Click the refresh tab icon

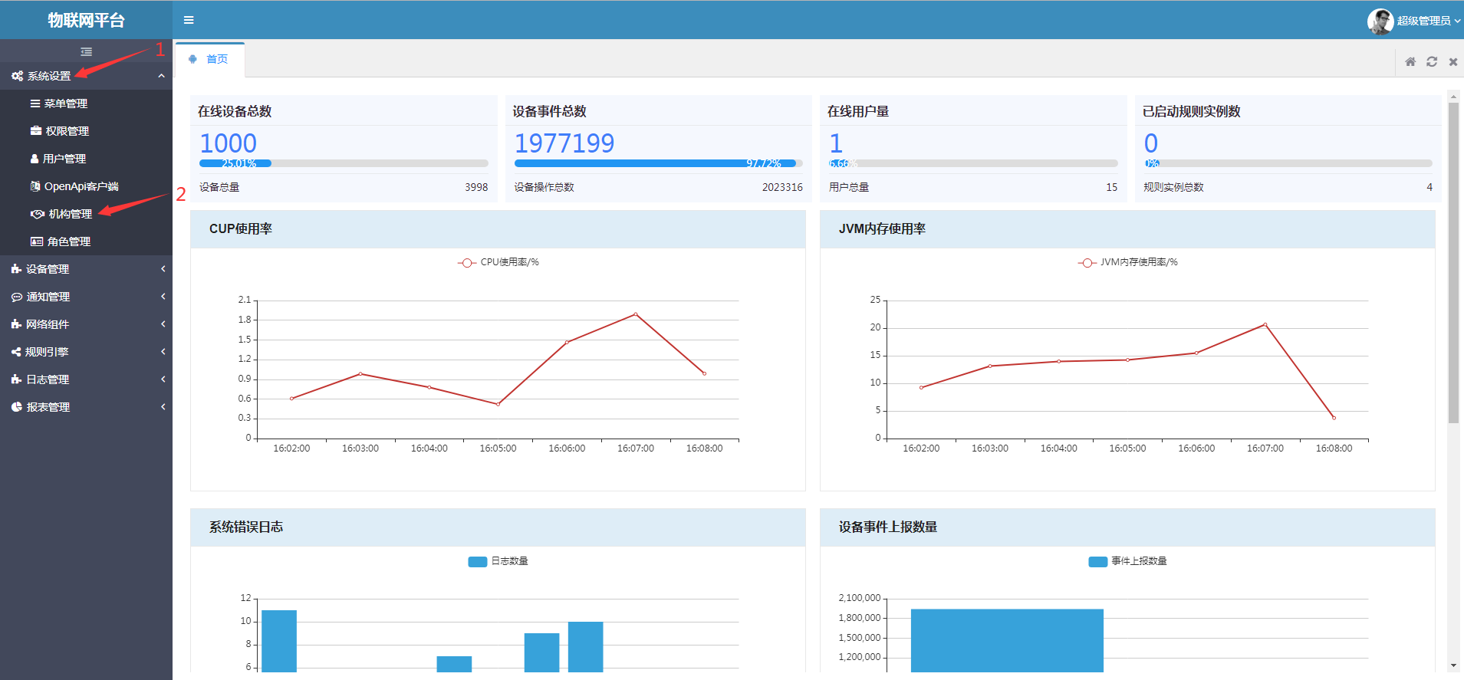coord(1431,61)
